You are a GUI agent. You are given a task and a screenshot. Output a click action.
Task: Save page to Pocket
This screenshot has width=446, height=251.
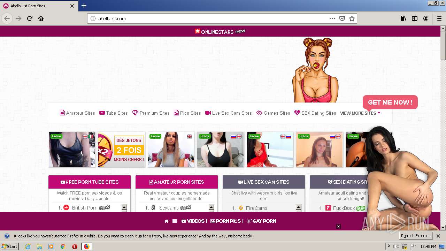(x=342, y=18)
